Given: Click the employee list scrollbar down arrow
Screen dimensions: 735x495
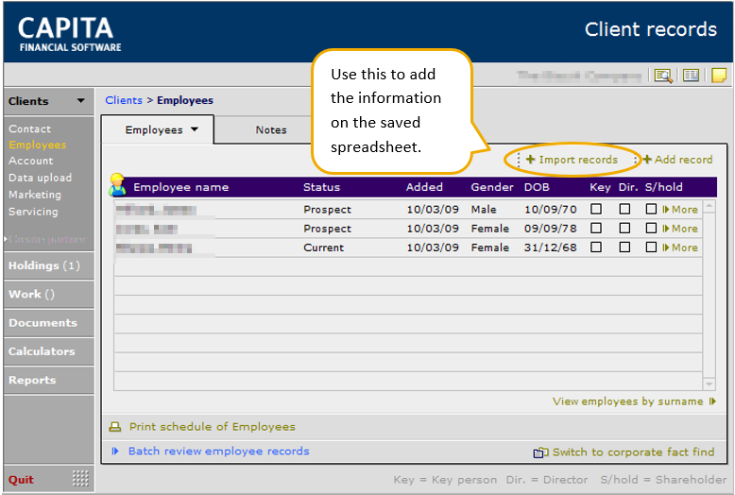Looking at the screenshot, I should pyautogui.click(x=709, y=384).
